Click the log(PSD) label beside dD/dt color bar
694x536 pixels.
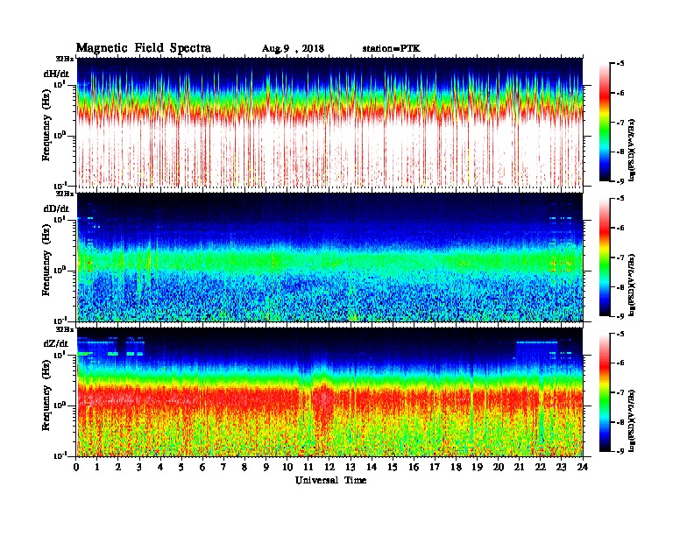click(x=633, y=286)
